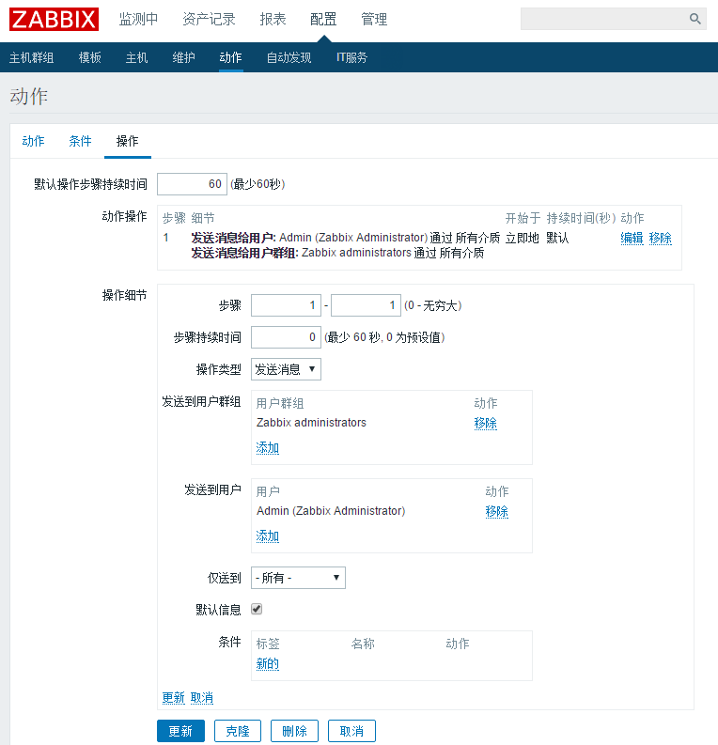Open the 报表 main menu
The height and width of the screenshot is (745, 718).
tap(273, 19)
